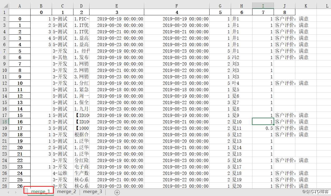Select the row 8 header
This screenshot has width=331, height=196.
point(5,57)
